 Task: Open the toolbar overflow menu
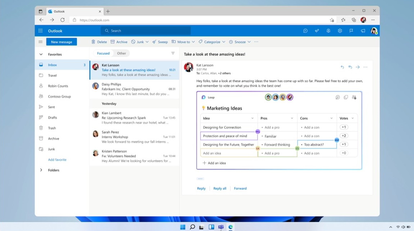[x=256, y=42]
